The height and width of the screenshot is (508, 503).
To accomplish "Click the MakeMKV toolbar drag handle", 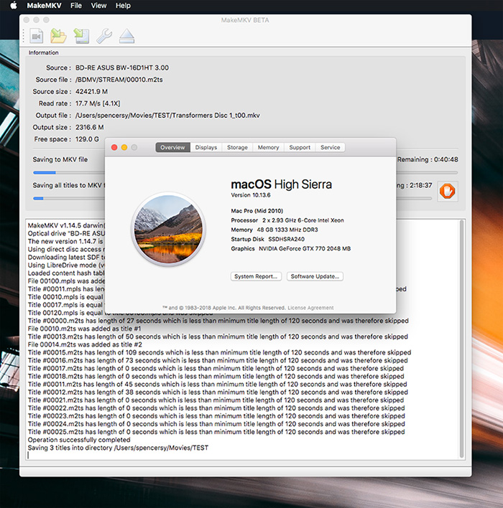I will [24, 36].
